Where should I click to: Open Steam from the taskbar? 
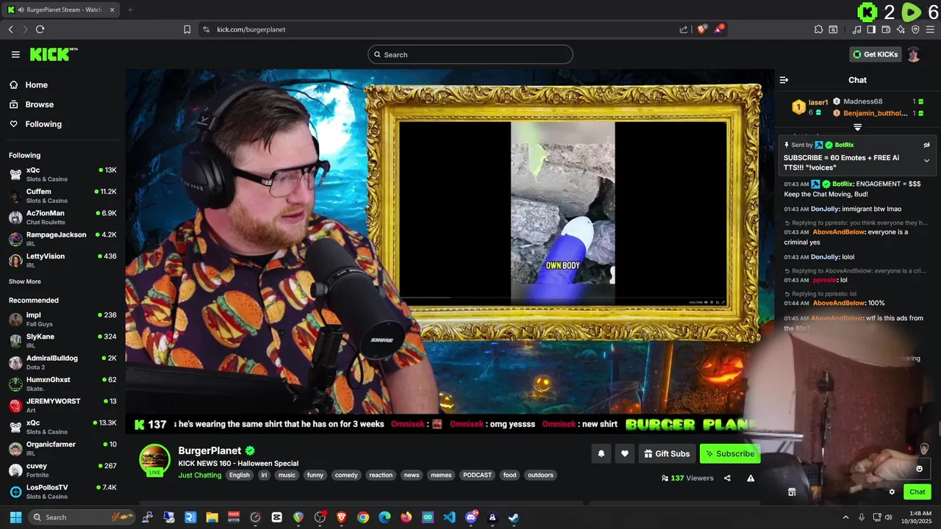coord(514,517)
